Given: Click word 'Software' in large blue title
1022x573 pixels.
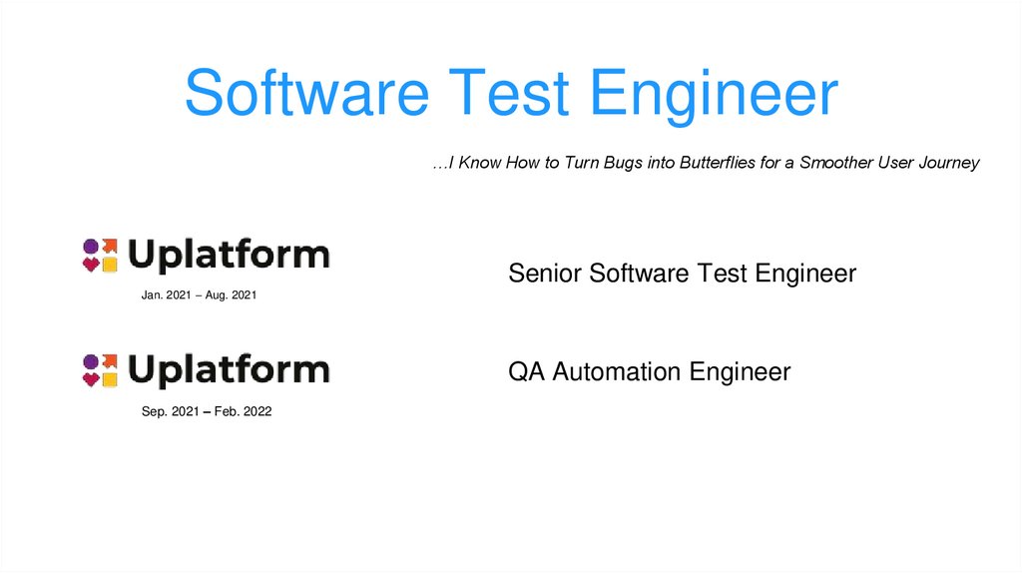Looking at the screenshot, I should point(306,94).
